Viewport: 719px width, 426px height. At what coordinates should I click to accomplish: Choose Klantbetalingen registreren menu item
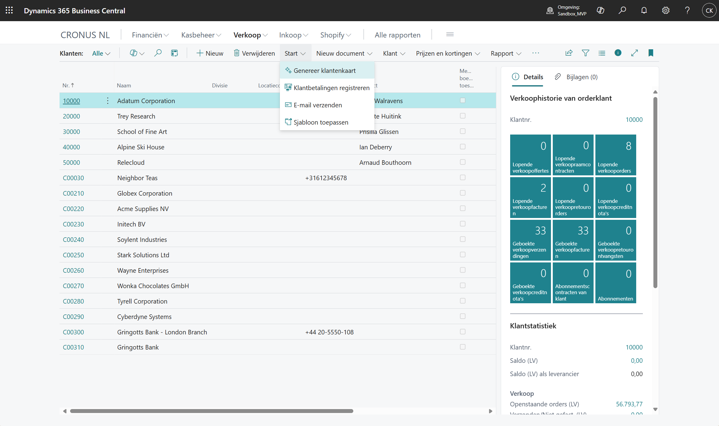331,88
